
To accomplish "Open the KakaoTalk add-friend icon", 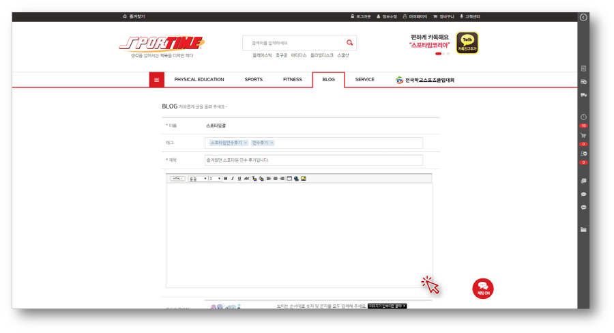I will [467, 42].
